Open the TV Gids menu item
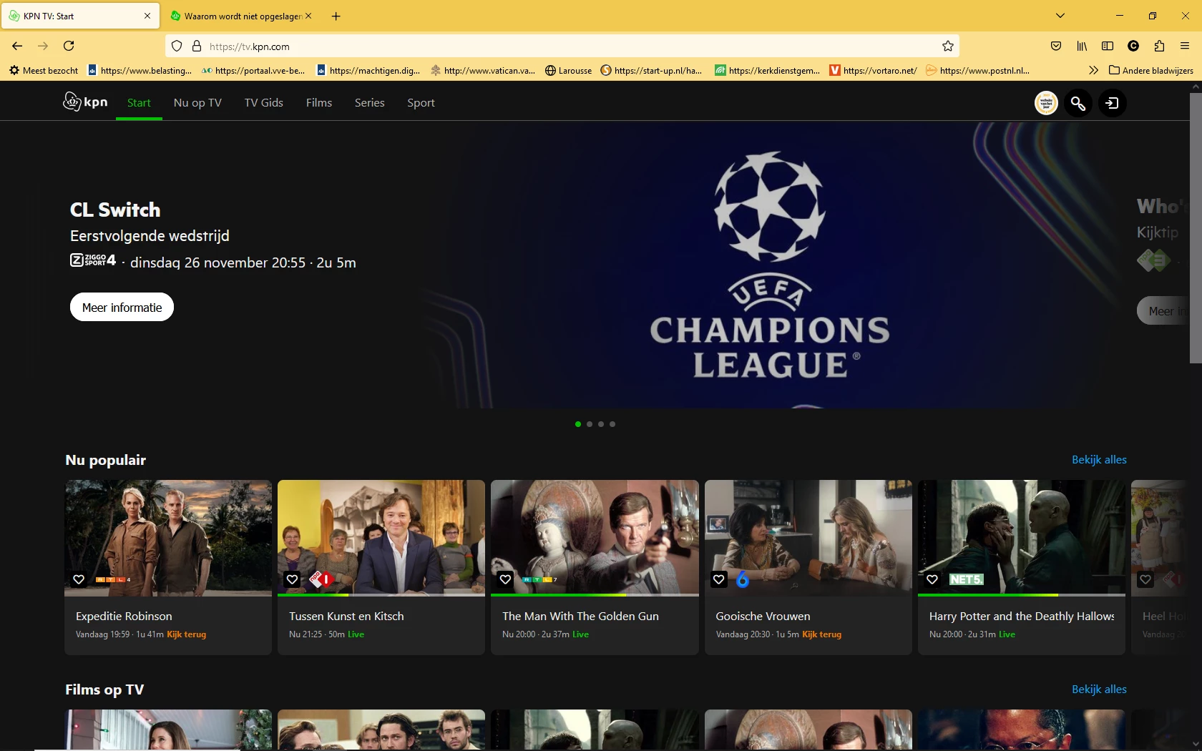1202x751 pixels. (264, 103)
